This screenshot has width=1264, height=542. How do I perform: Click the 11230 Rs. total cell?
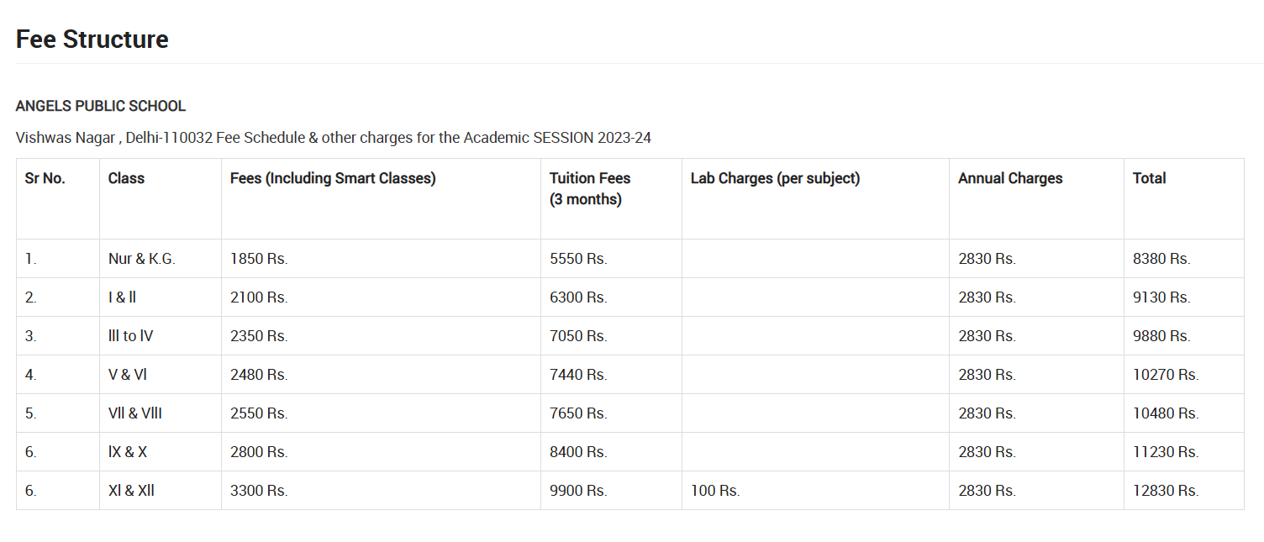pos(1166,452)
